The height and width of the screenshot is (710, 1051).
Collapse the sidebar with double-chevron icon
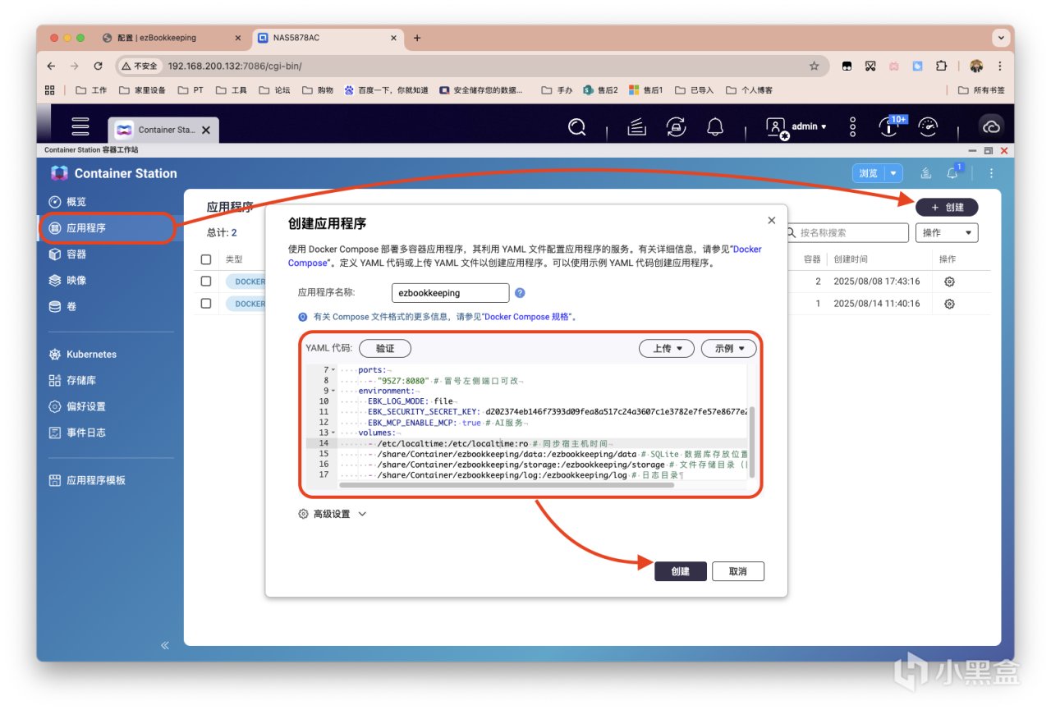point(165,645)
